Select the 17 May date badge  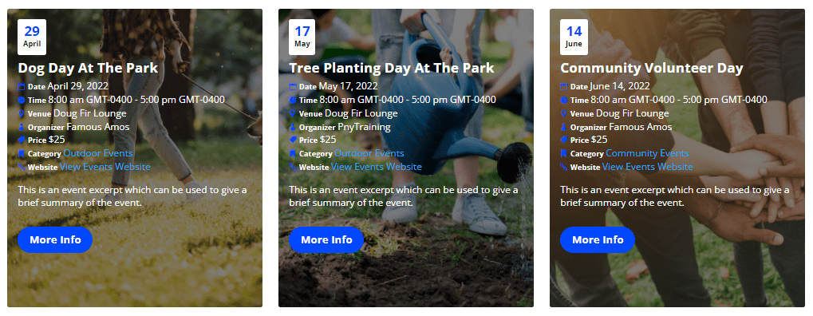coord(302,37)
